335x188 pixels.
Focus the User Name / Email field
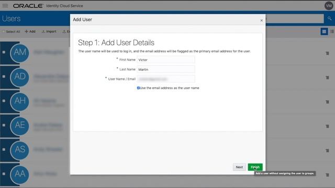point(166,79)
